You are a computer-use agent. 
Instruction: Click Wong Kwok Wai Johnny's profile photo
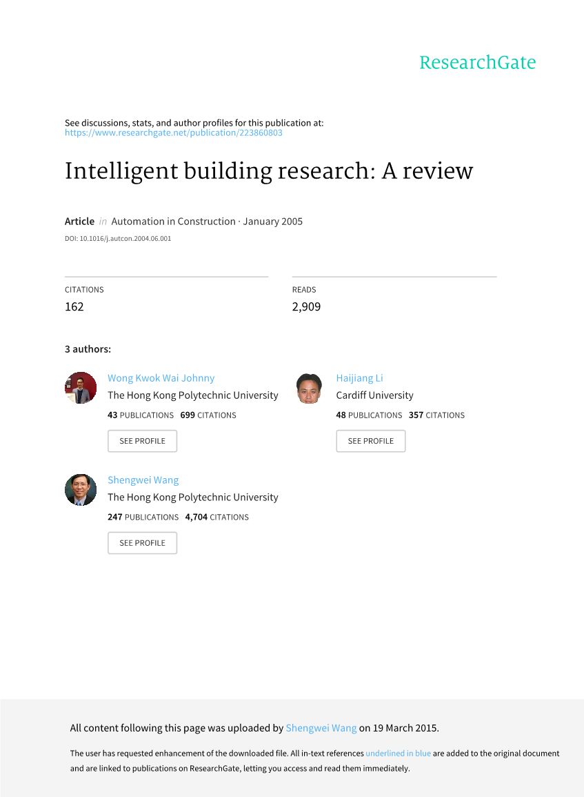(x=81, y=388)
